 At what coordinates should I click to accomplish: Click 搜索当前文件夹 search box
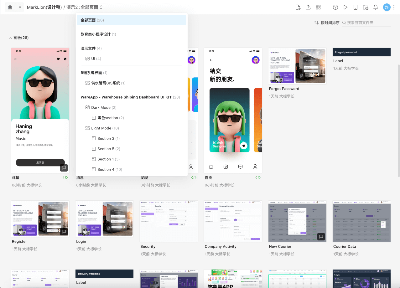[x=363, y=23]
